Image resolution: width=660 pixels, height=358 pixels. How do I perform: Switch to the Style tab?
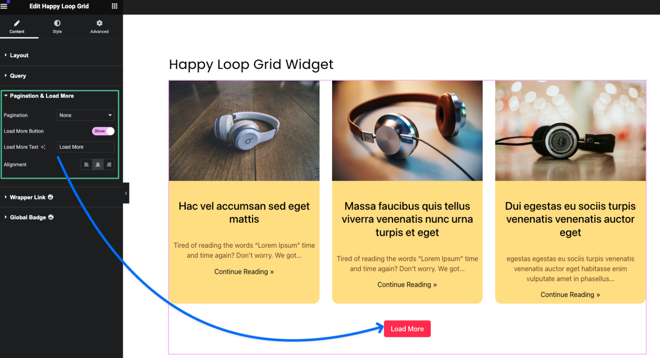(x=57, y=27)
